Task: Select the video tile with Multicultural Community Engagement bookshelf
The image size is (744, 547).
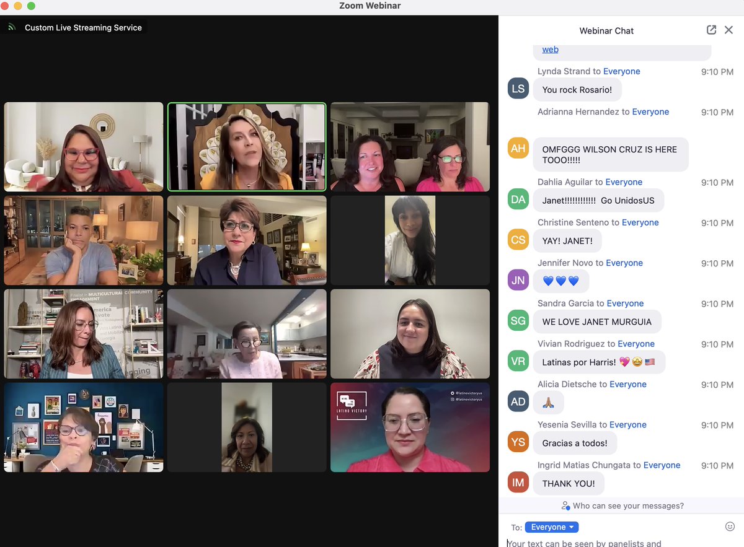Action: point(84,334)
